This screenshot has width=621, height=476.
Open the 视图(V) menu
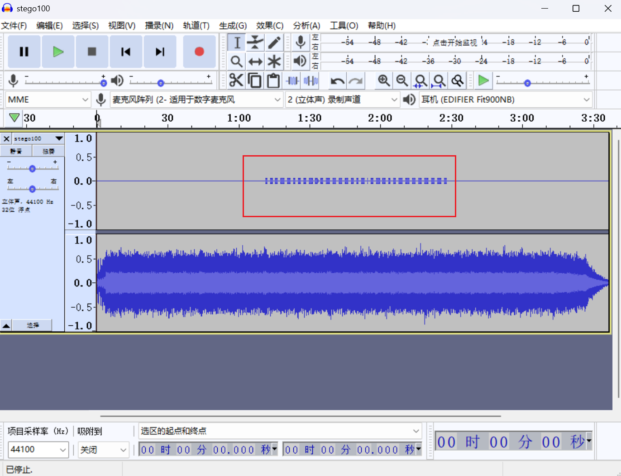coord(122,26)
